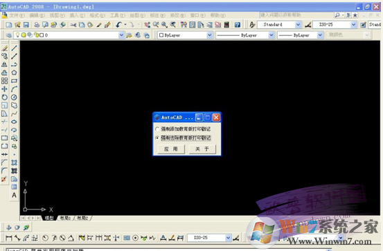Click the Center Mark dimension icon
Viewport: 383px width, 251px height.
(x=135, y=238)
